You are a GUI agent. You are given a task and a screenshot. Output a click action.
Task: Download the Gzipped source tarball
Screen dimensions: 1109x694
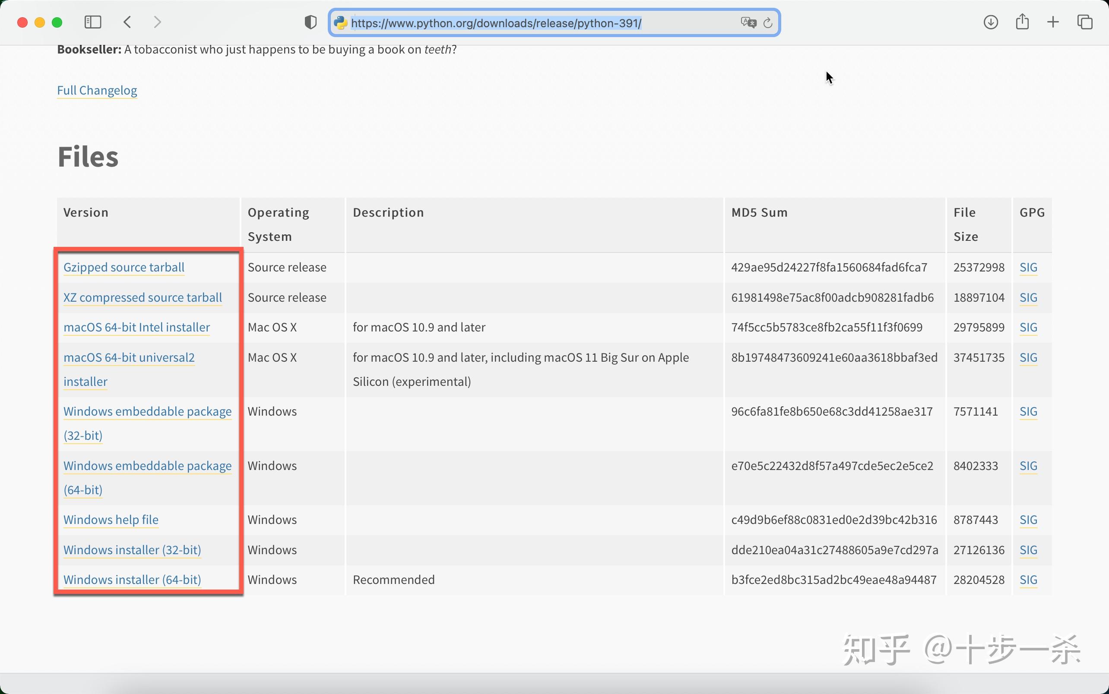124,267
